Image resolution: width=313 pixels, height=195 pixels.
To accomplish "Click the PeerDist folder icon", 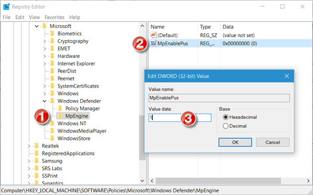I will click(x=52, y=71).
